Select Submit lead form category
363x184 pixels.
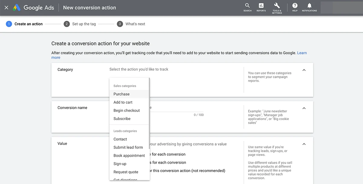tap(128, 147)
